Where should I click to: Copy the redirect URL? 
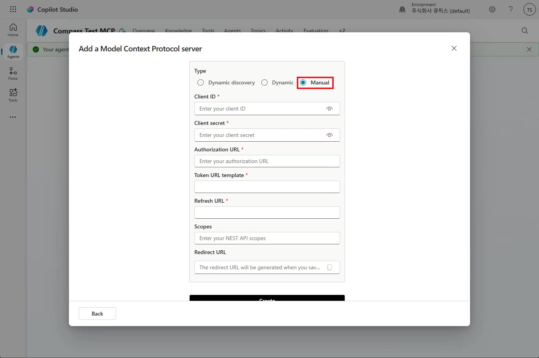[329, 267]
